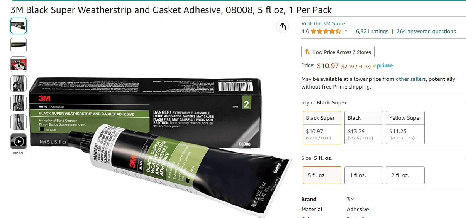The width and height of the screenshot is (466, 218).
Task: Open the fourth weatherstrip thumbnail
Action: click(x=19, y=84)
